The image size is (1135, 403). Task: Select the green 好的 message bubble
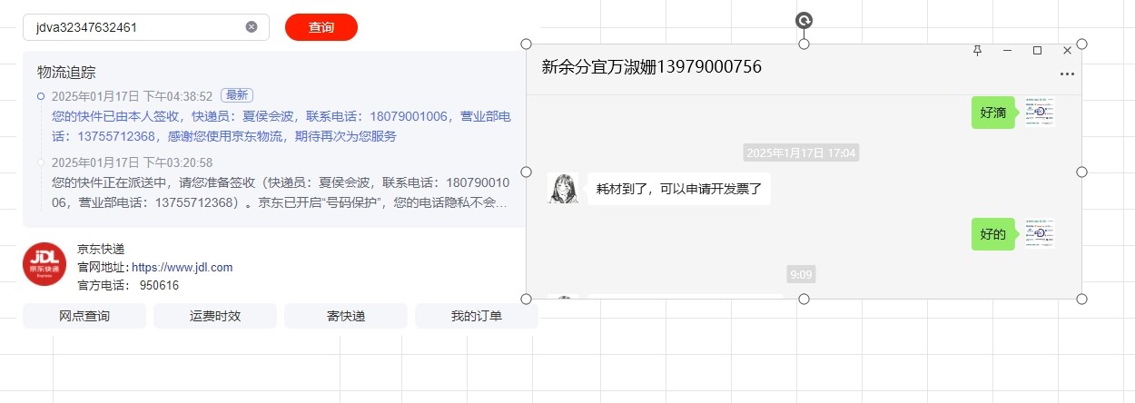tap(993, 234)
